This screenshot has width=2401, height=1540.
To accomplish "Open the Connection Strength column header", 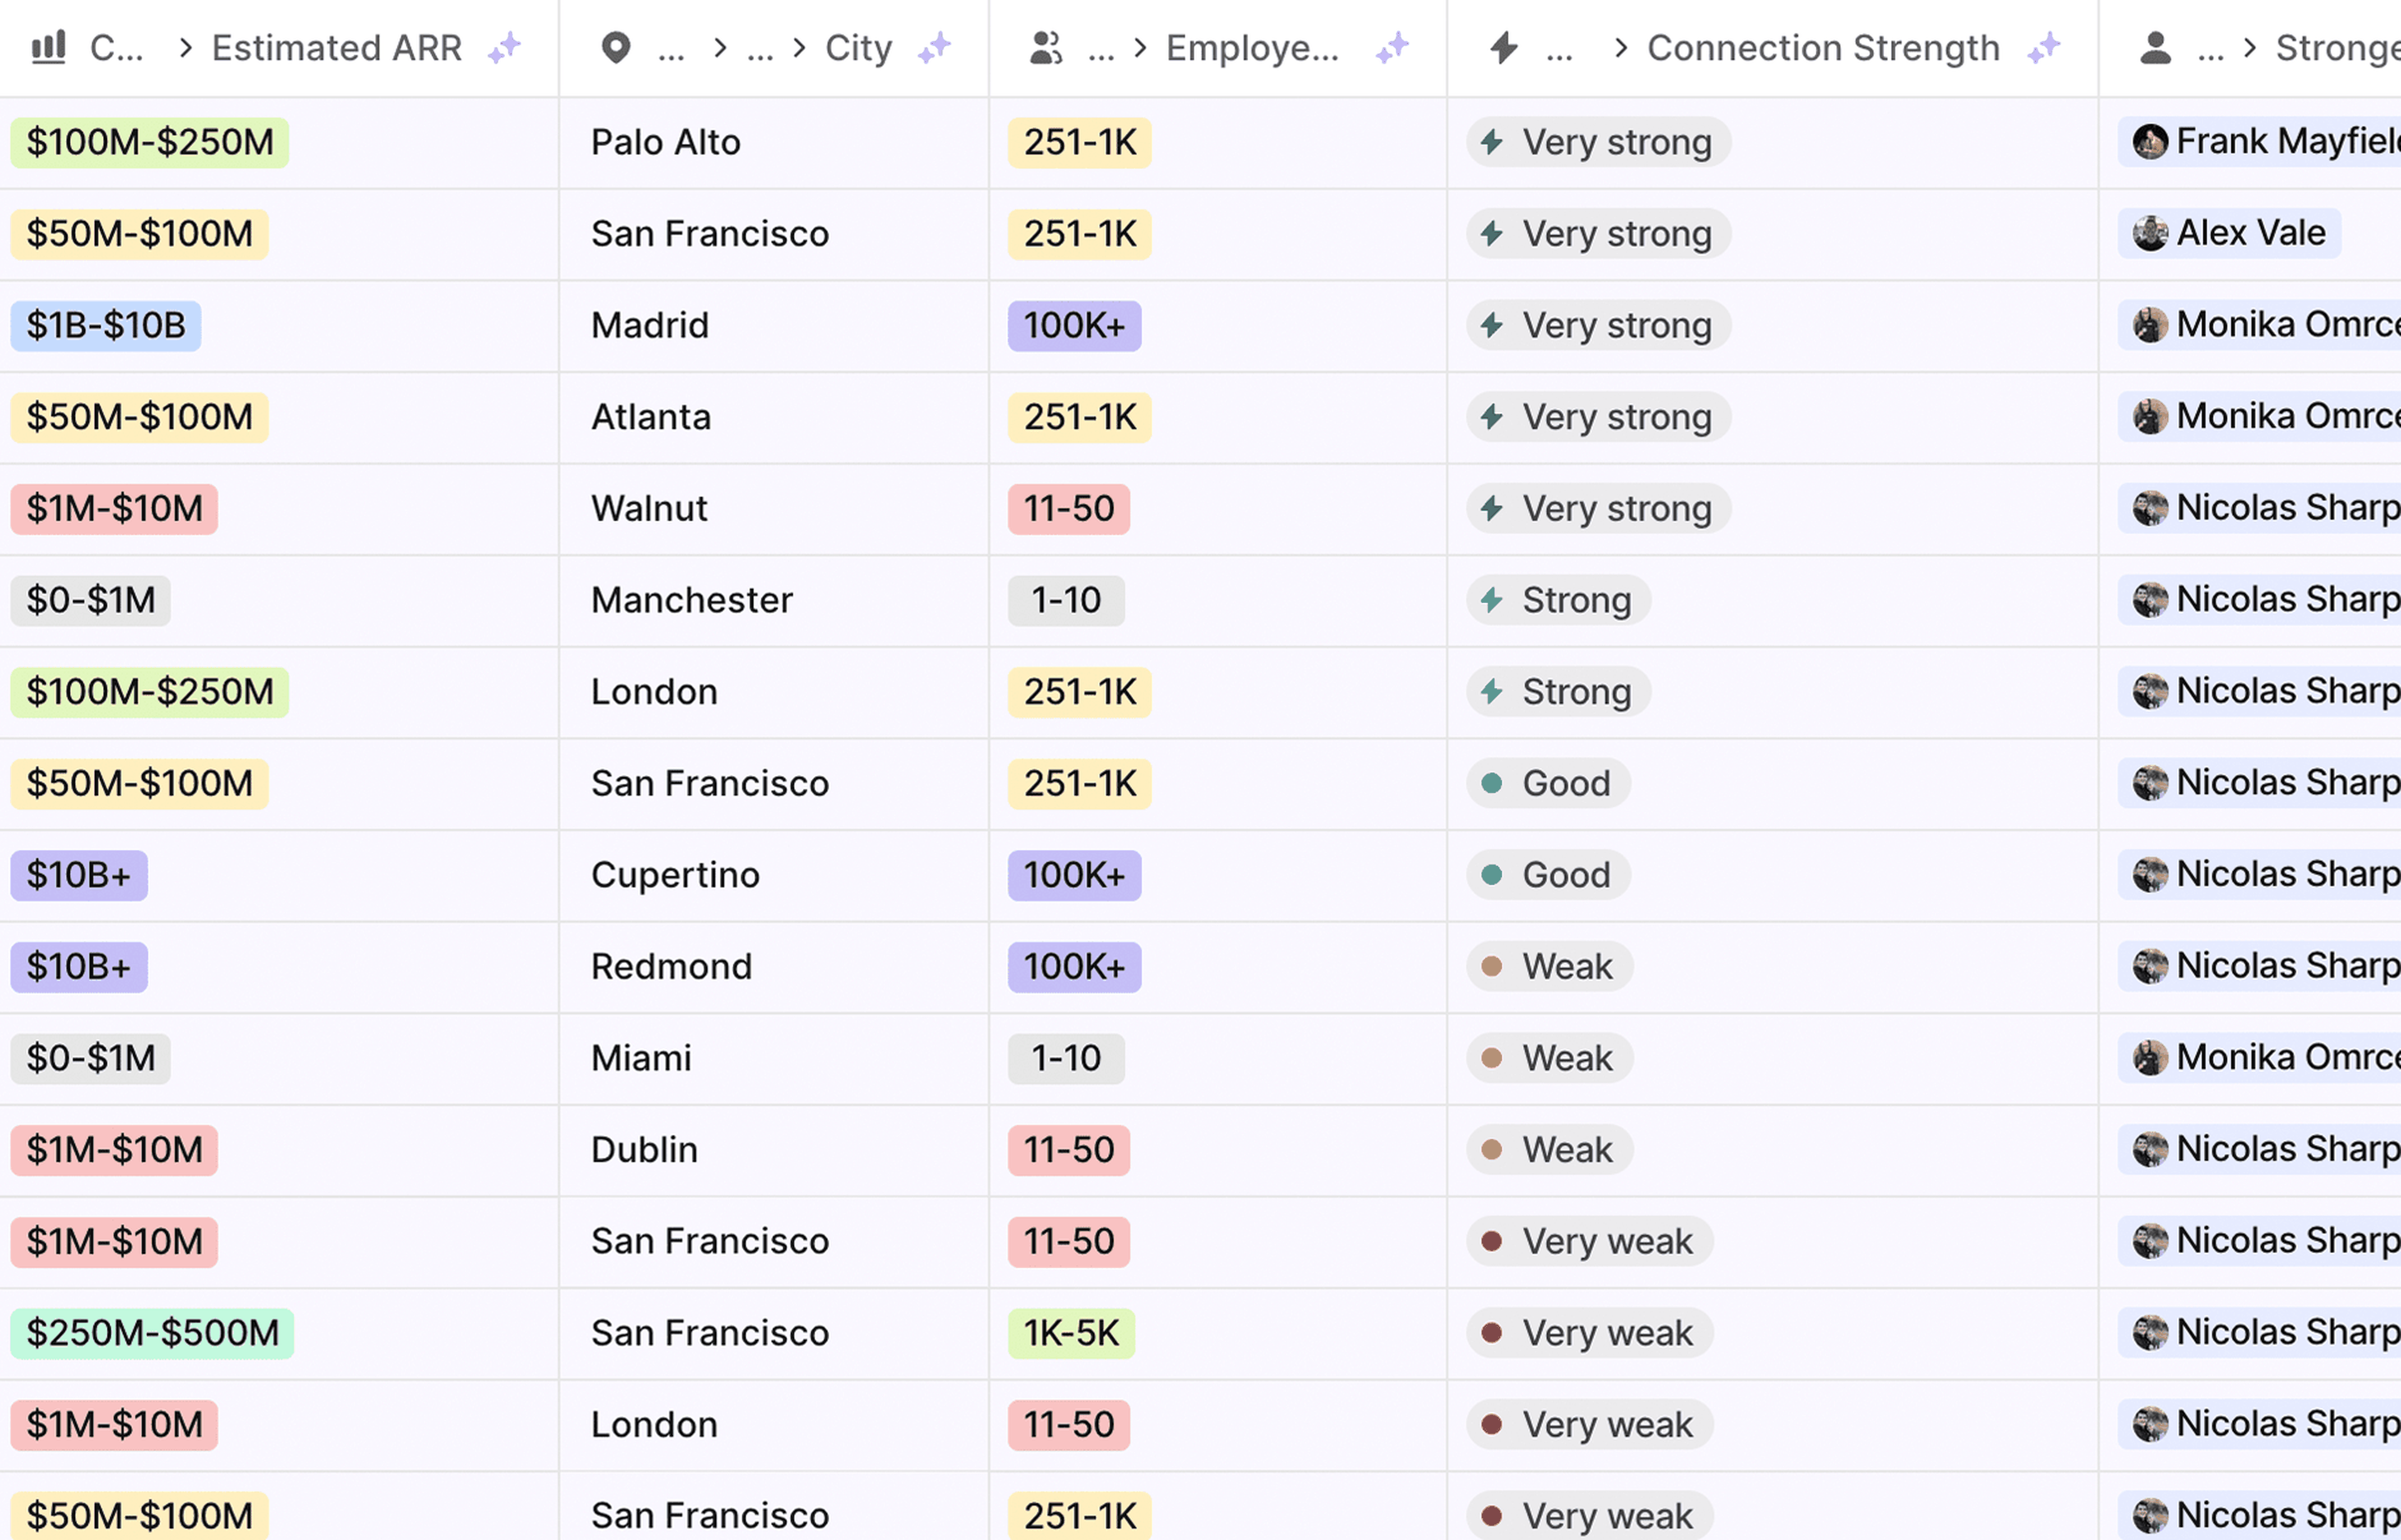I will coord(1822,47).
